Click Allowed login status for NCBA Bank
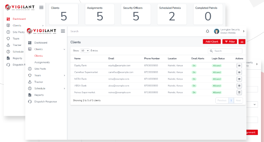The width and height of the screenshot is (264, 142). pos(217,79)
